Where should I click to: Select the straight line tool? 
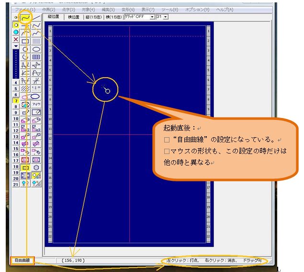click(36, 18)
